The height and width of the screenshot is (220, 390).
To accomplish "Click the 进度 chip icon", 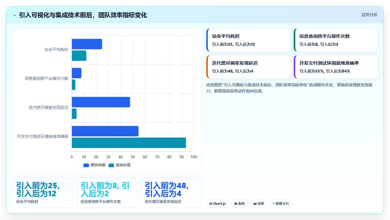I will 255,204.
